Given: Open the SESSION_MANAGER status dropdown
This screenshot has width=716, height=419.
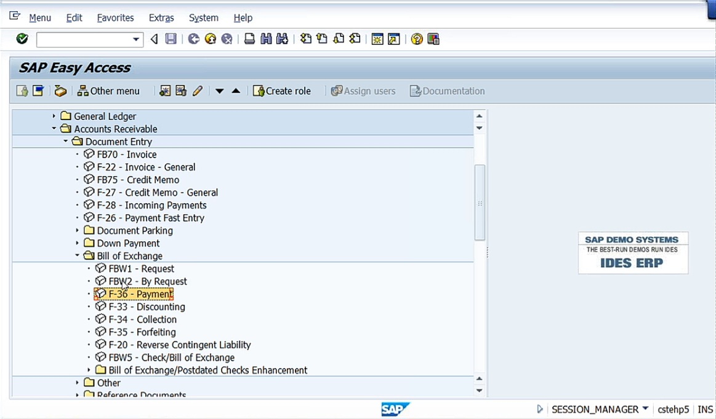Looking at the screenshot, I should 645,409.
